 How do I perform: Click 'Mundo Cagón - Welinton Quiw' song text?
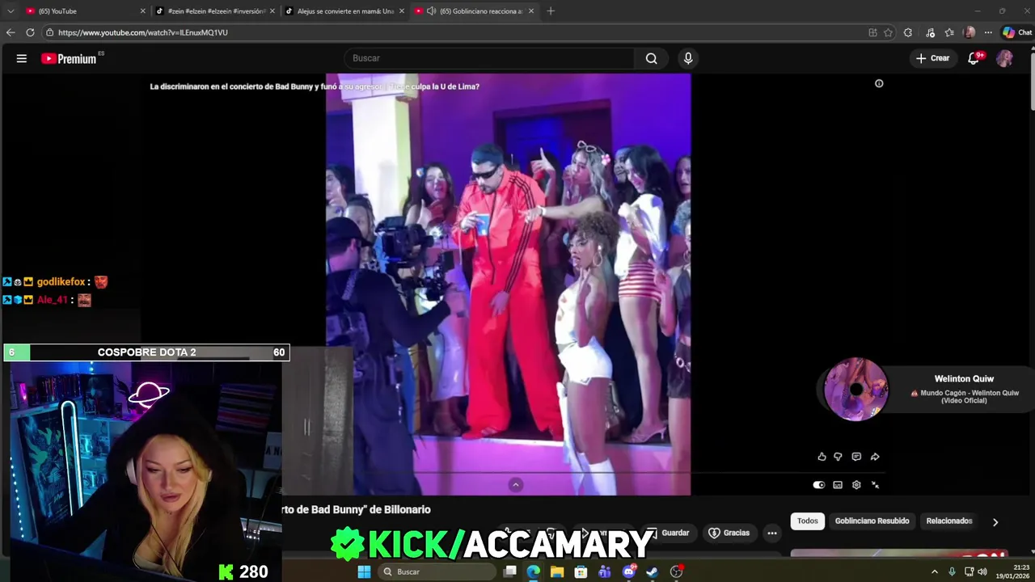[x=964, y=397]
